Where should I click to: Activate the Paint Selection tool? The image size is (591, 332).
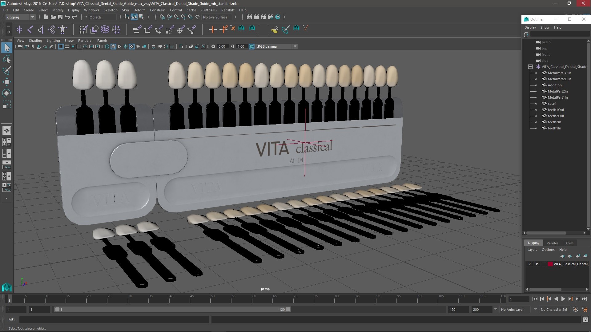(x=6, y=70)
